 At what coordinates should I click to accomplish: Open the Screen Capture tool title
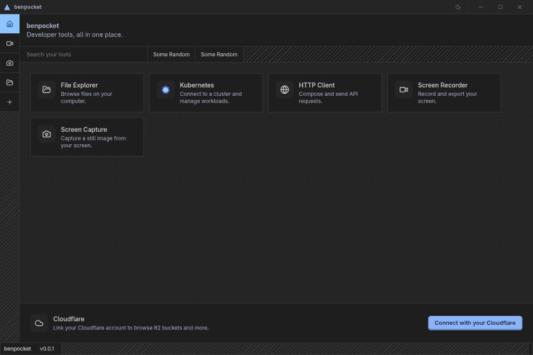tap(84, 130)
